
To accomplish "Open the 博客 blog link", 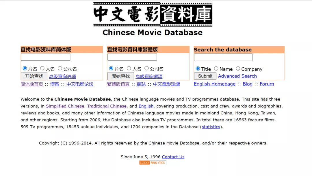I will coord(55,84).
